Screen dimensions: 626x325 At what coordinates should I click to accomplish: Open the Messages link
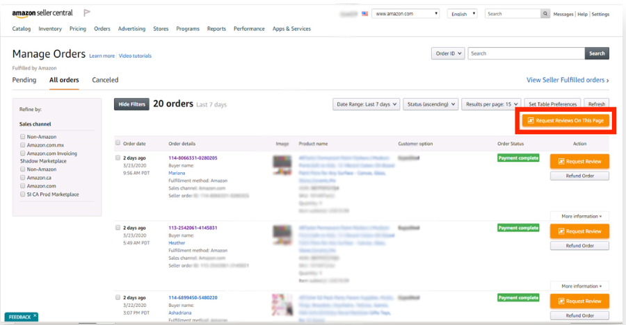(x=563, y=14)
